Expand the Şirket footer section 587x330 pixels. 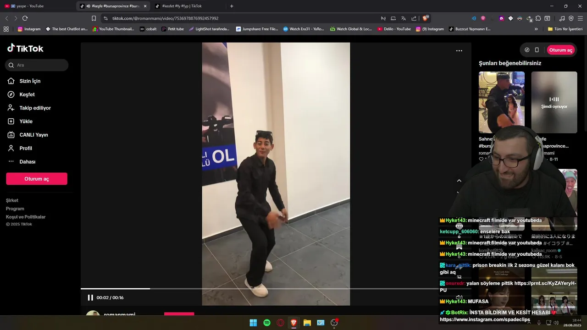pos(12,200)
